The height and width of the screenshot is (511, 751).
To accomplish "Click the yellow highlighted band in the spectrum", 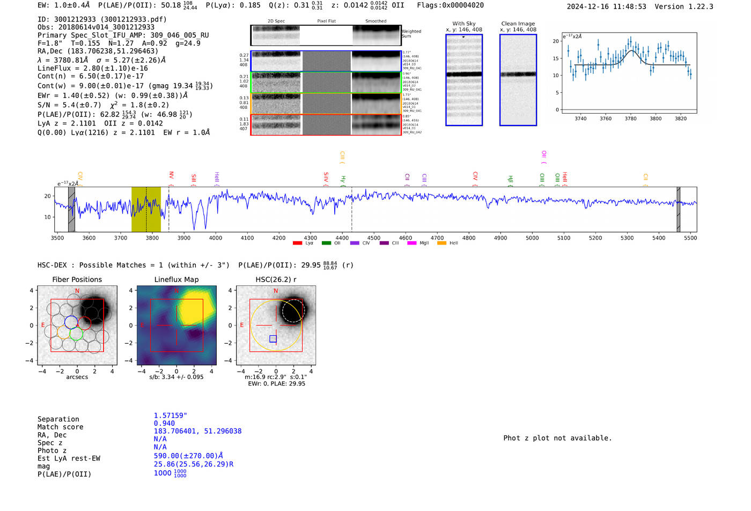I will (146, 210).
